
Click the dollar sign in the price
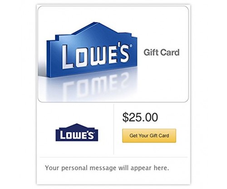[x=125, y=117]
